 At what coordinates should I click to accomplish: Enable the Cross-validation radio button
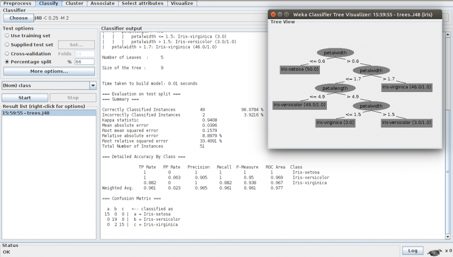(x=7, y=54)
